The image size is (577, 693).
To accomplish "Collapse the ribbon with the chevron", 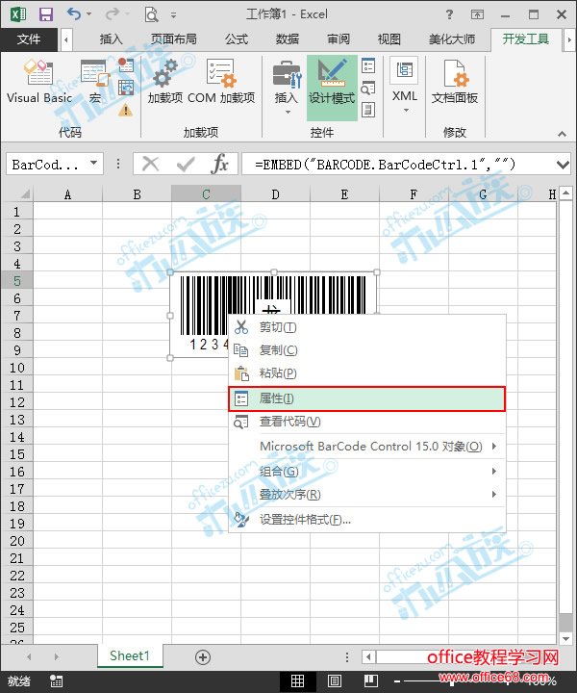I will click(562, 134).
